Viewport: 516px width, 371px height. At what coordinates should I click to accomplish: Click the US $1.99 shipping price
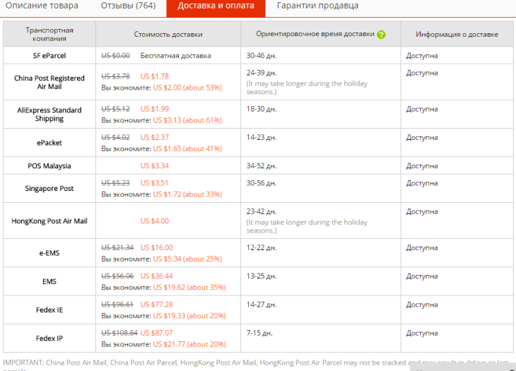click(154, 109)
